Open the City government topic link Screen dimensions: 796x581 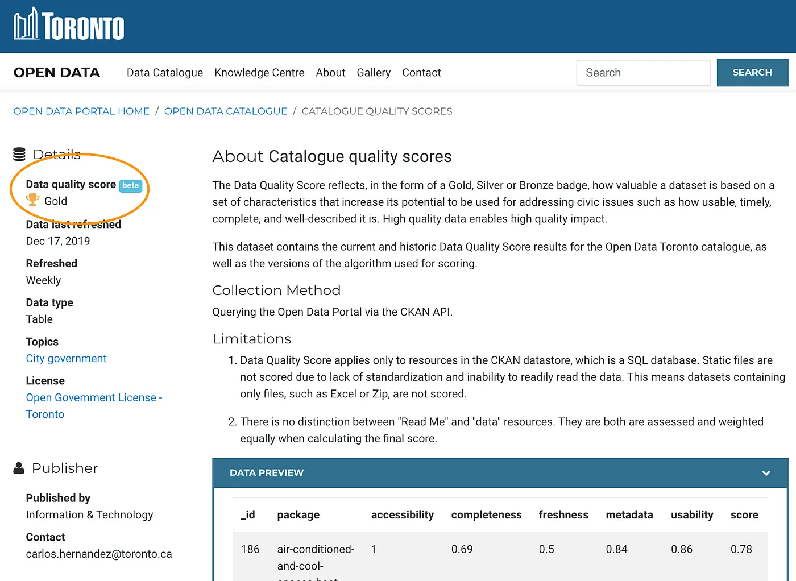click(66, 359)
